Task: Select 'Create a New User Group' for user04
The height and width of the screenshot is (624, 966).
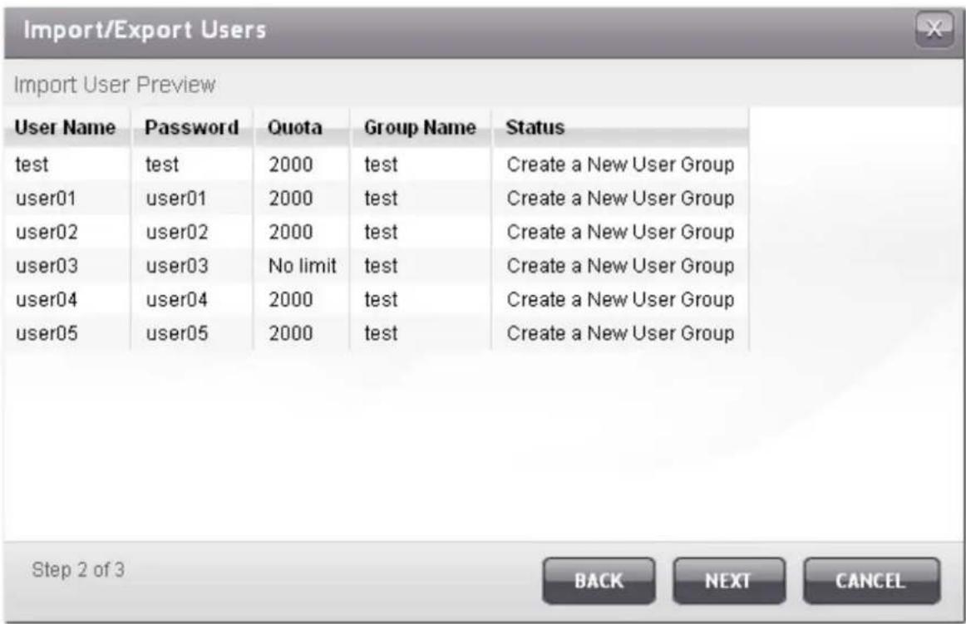Action: [x=620, y=300]
